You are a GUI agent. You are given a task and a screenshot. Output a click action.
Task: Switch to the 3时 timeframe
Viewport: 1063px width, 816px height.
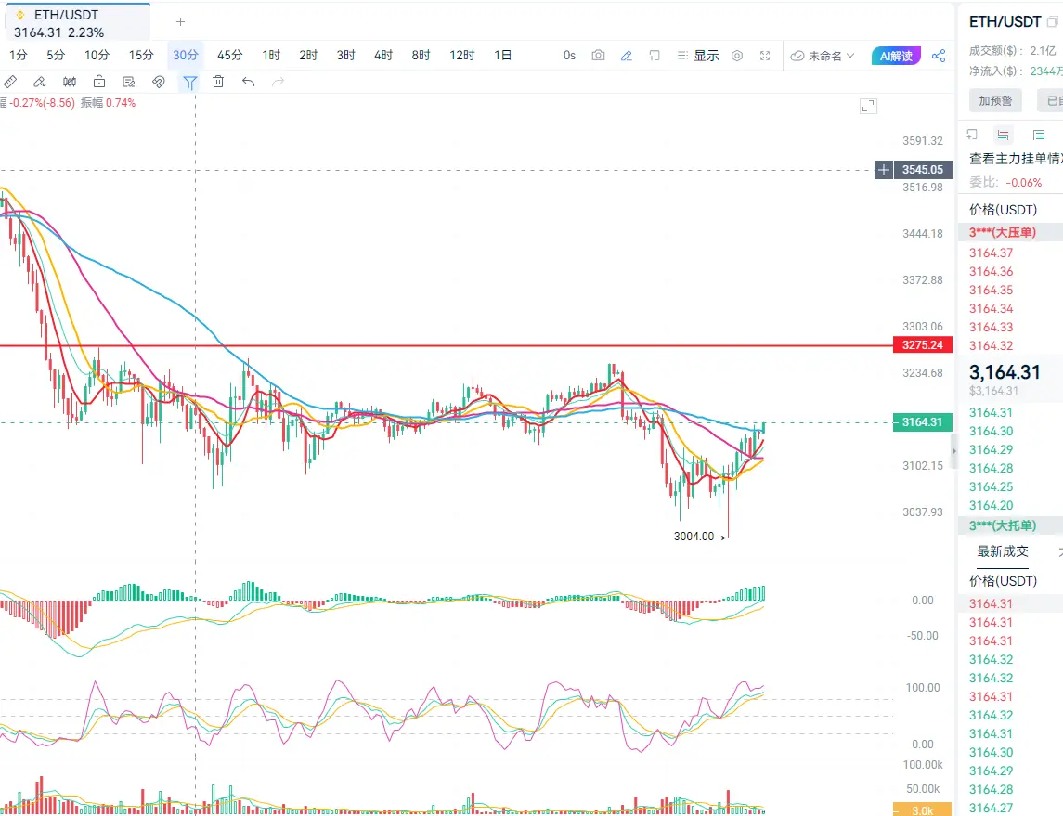point(345,55)
